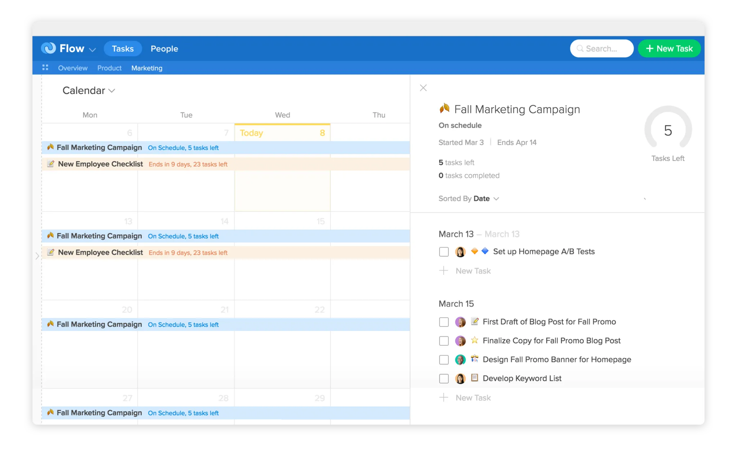The height and width of the screenshot is (463, 737).
Task: Click the pencil icon on New Employee Checklist
Action: pyautogui.click(x=51, y=164)
